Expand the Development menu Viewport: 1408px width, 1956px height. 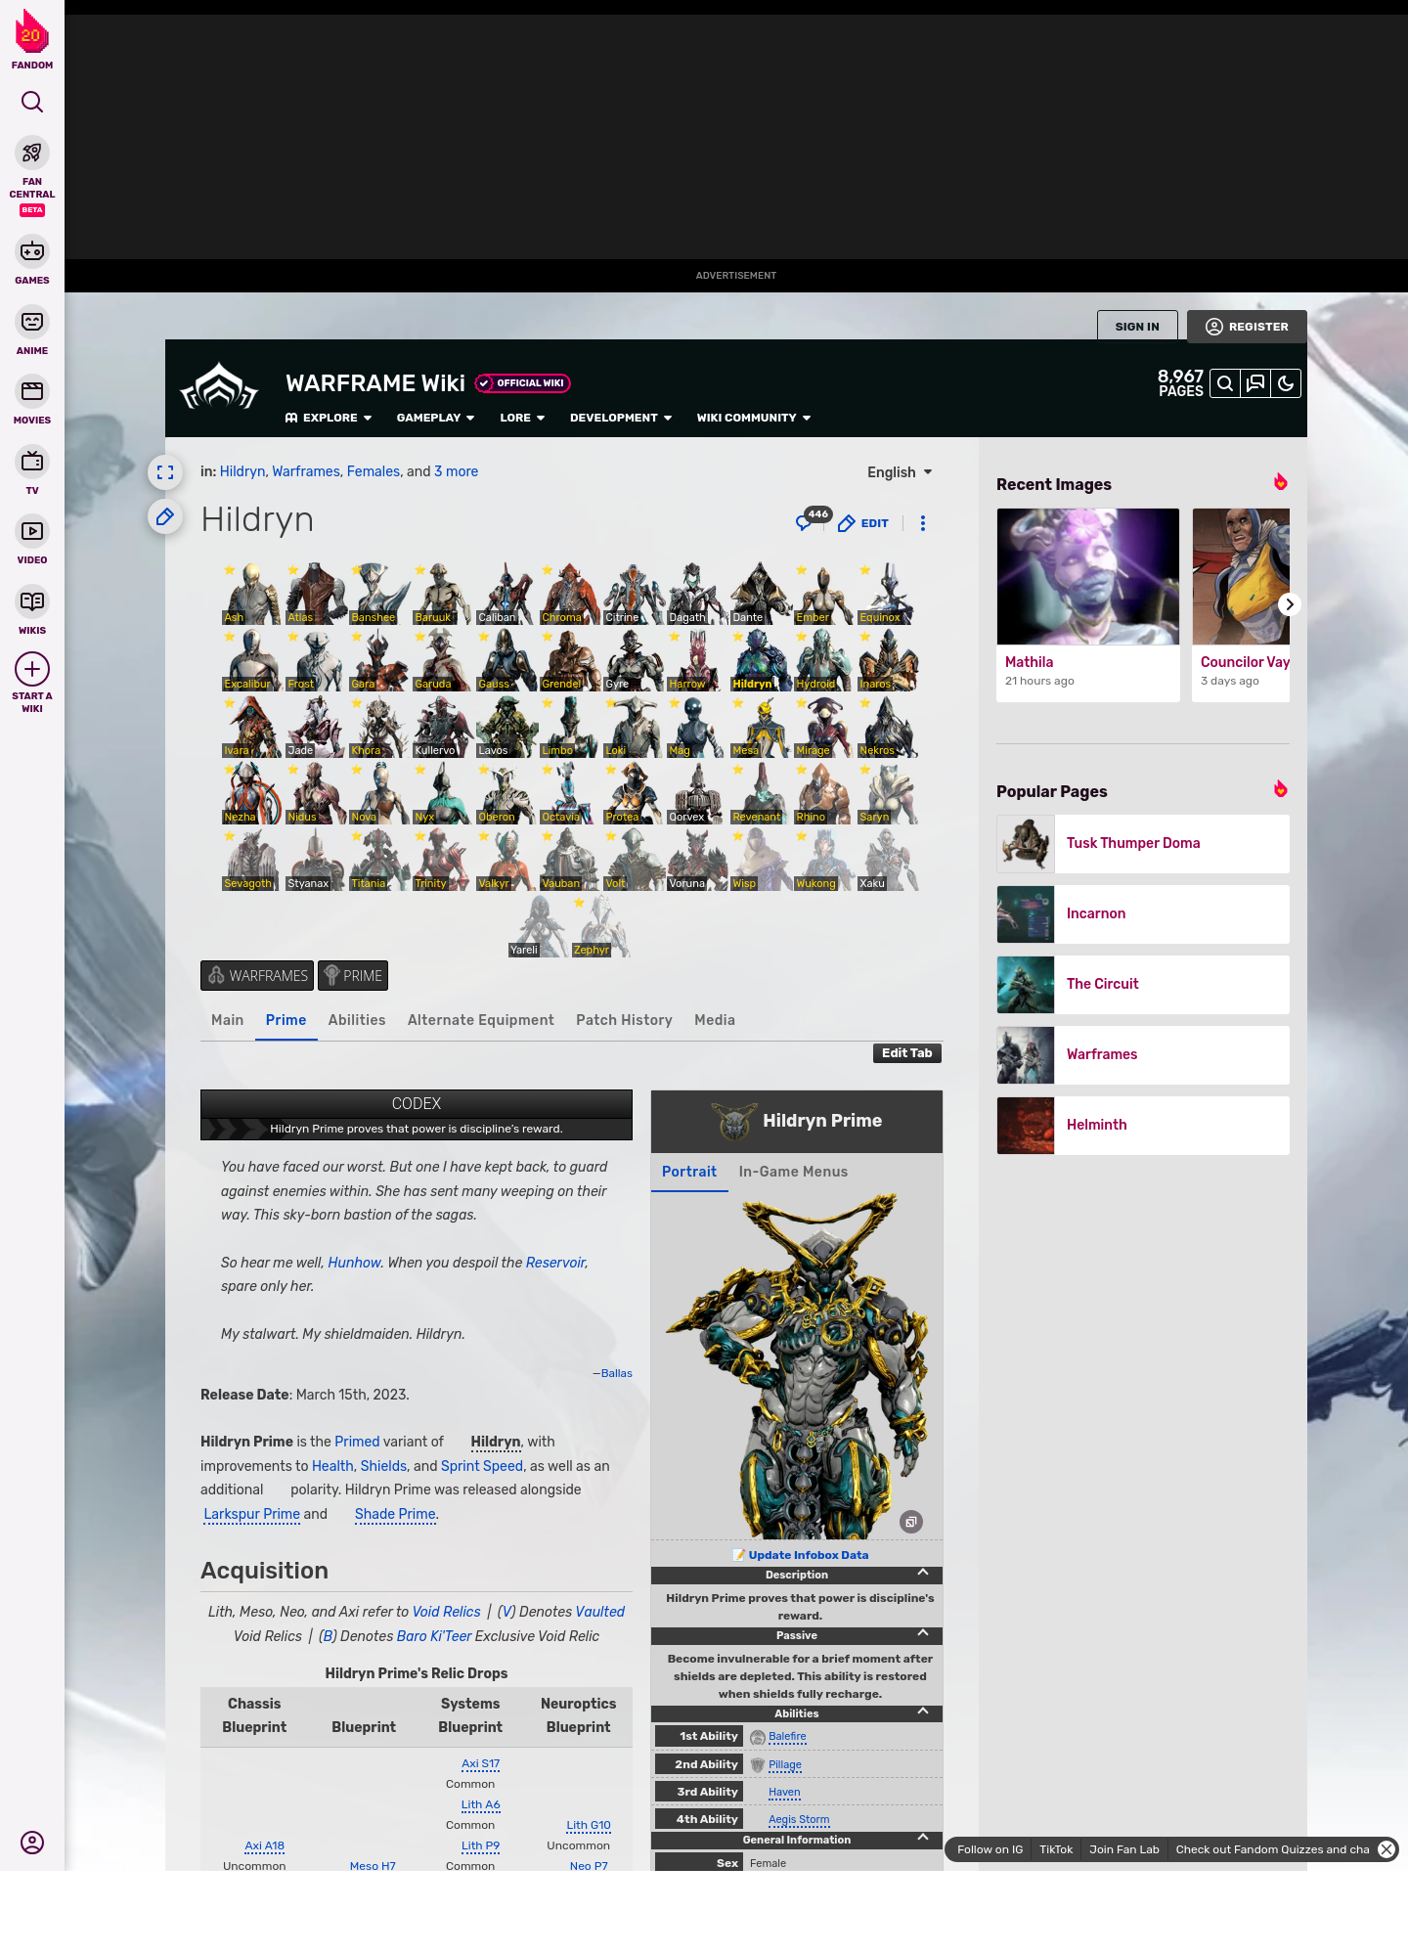pos(621,418)
